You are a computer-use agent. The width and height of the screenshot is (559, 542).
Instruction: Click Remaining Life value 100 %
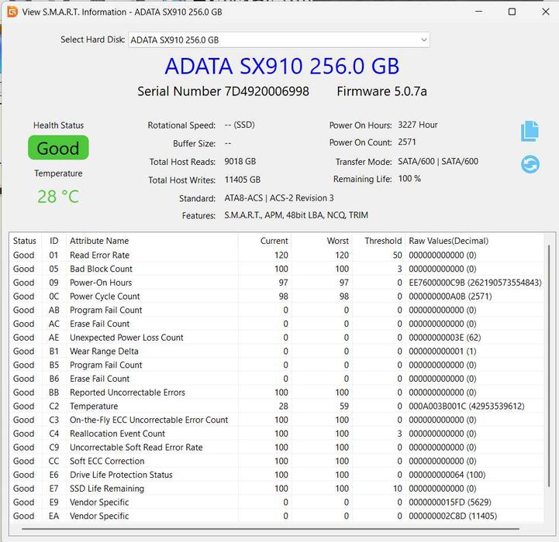pyautogui.click(x=409, y=179)
